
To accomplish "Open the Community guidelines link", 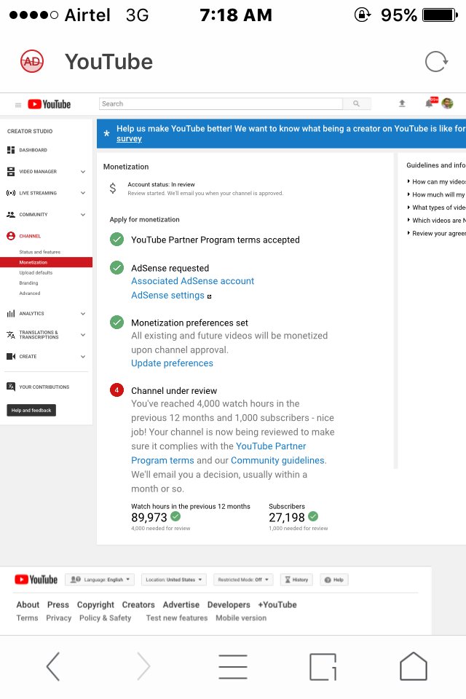I will (x=278, y=460).
